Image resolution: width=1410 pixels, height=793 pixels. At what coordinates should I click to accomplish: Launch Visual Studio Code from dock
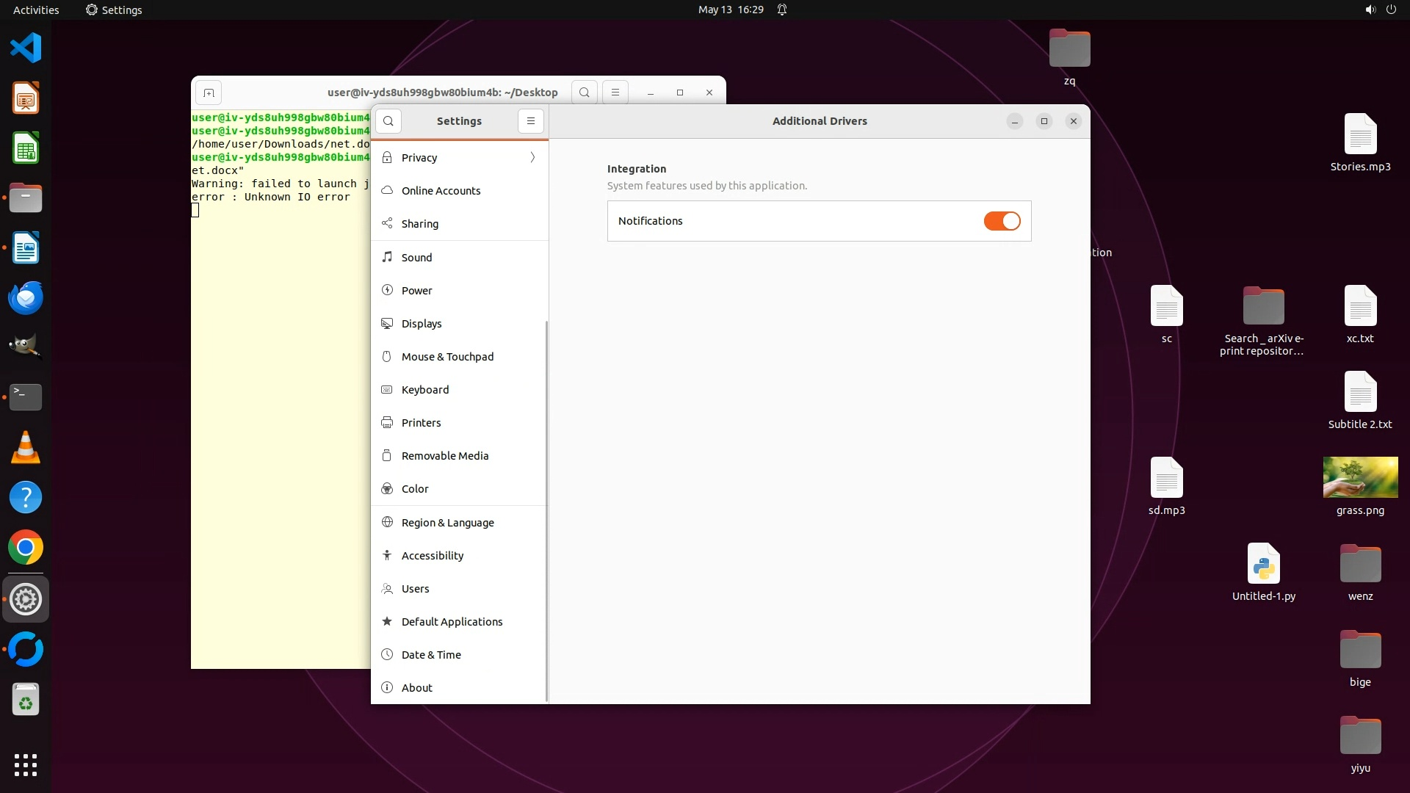pyautogui.click(x=26, y=48)
